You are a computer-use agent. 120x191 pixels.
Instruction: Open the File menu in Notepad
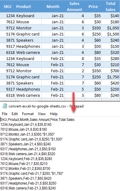pyautogui.click(x=5, y=114)
